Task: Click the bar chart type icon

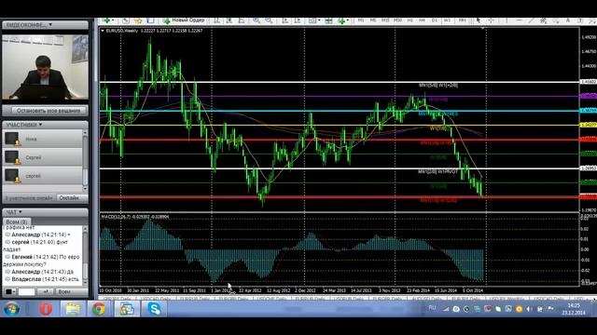Action: (x=216, y=20)
